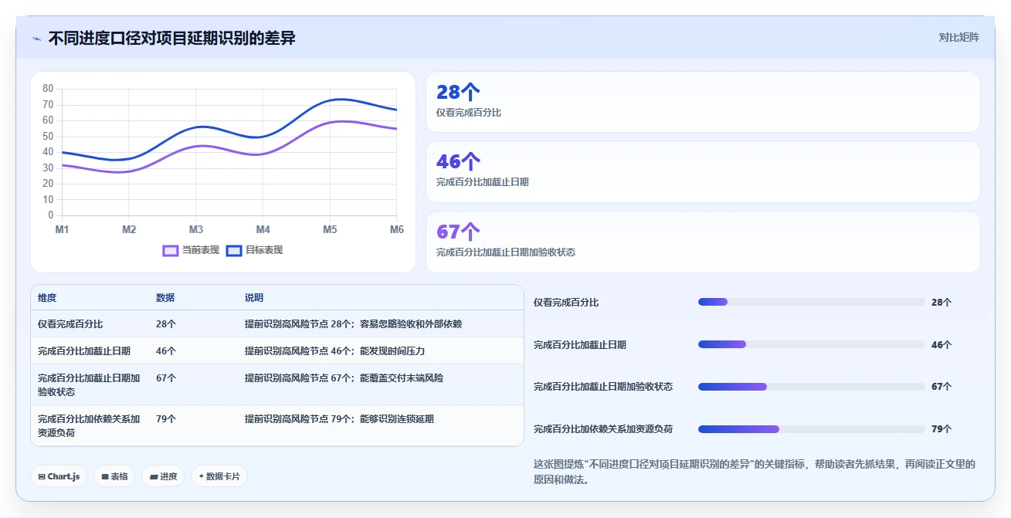This screenshot has width=1011, height=518.
Task: Click the 表格 tag chip
Action: coord(114,476)
